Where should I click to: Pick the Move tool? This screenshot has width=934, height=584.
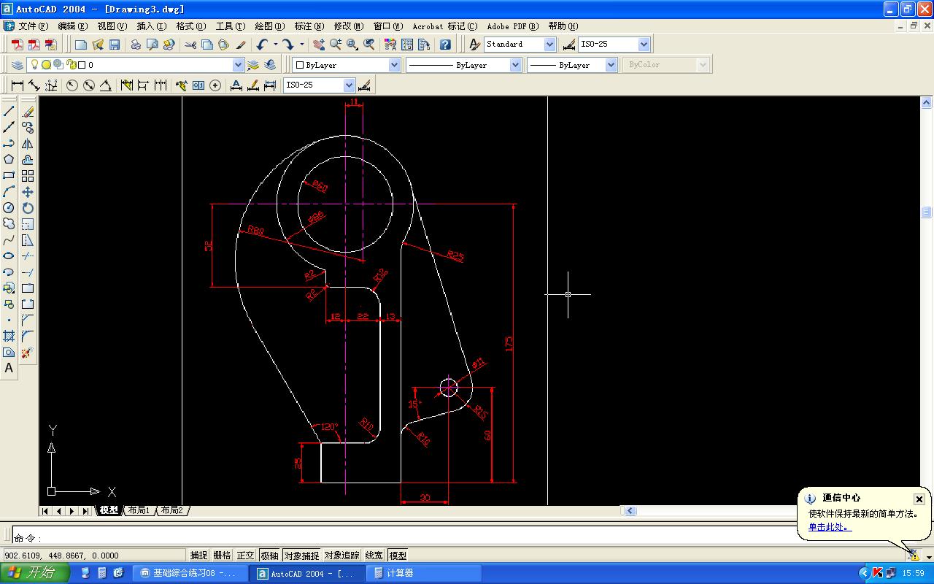click(28, 192)
